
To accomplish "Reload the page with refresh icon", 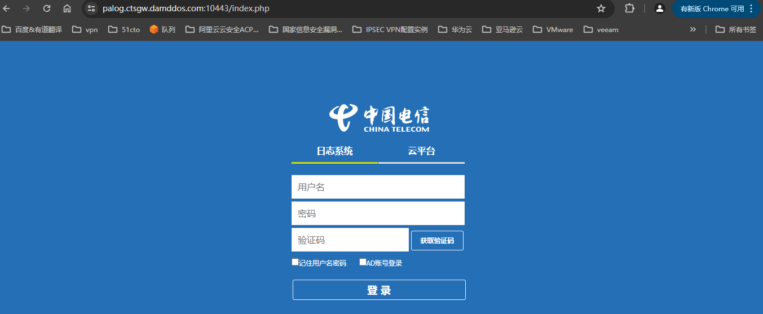I will [x=47, y=8].
